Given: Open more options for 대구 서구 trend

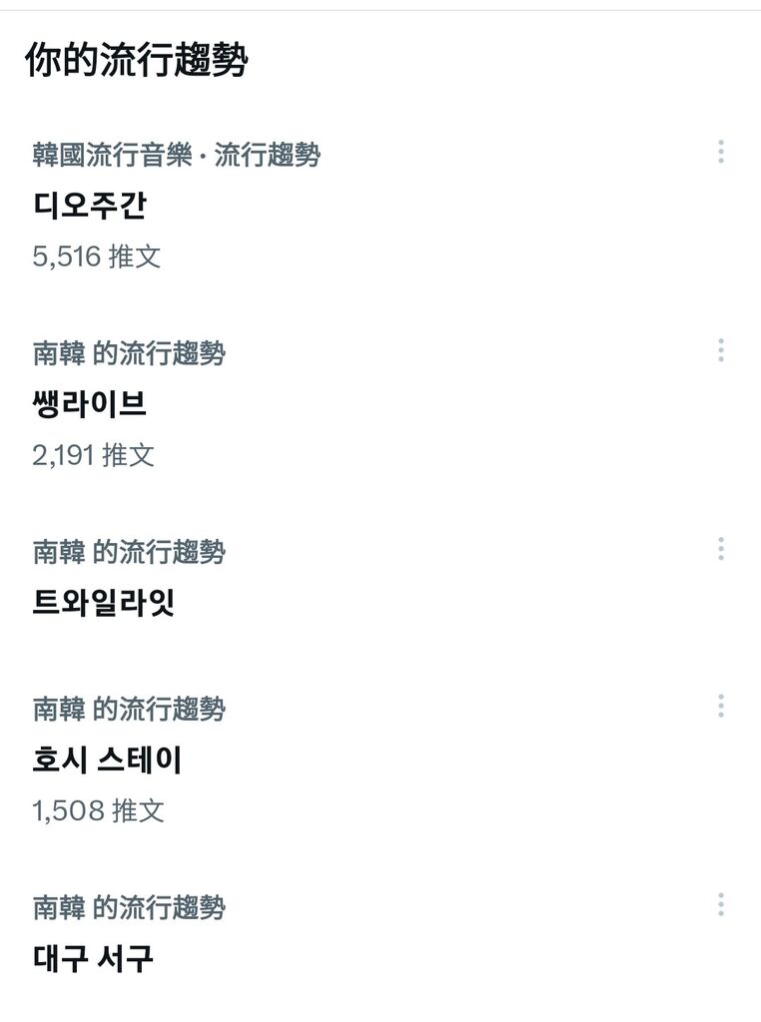Looking at the screenshot, I should pos(721,904).
